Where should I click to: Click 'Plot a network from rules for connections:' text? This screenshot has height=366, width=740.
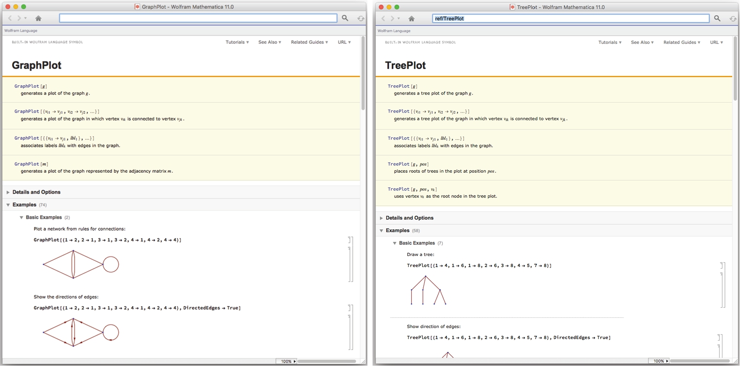click(x=79, y=229)
